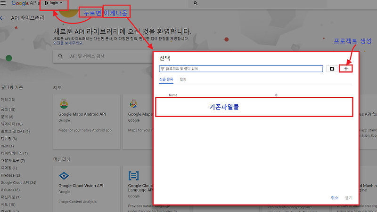Filter by 빅데이터 (10) category
The height and width of the screenshot is (212, 377).
point(11,124)
